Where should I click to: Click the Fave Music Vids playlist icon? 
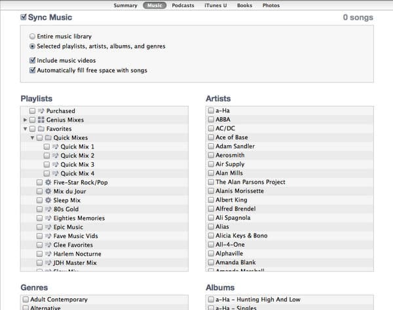[x=48, y=236]
